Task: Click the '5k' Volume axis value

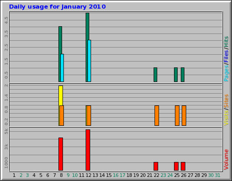Action: 6,131
